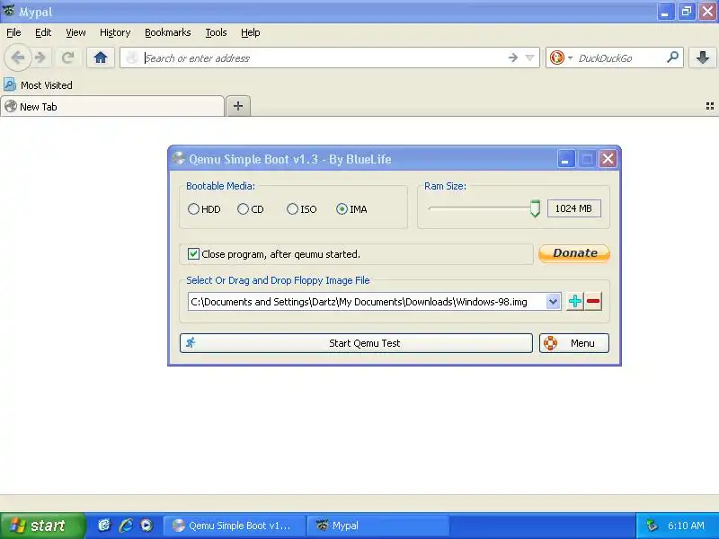Switch to Mypal taskbar button
Image resolution: width=719 pixels, height=539 pixels.
(377, 526)
